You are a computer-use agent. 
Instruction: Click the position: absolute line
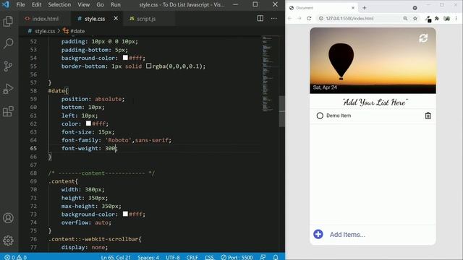(x=93, y=99)
